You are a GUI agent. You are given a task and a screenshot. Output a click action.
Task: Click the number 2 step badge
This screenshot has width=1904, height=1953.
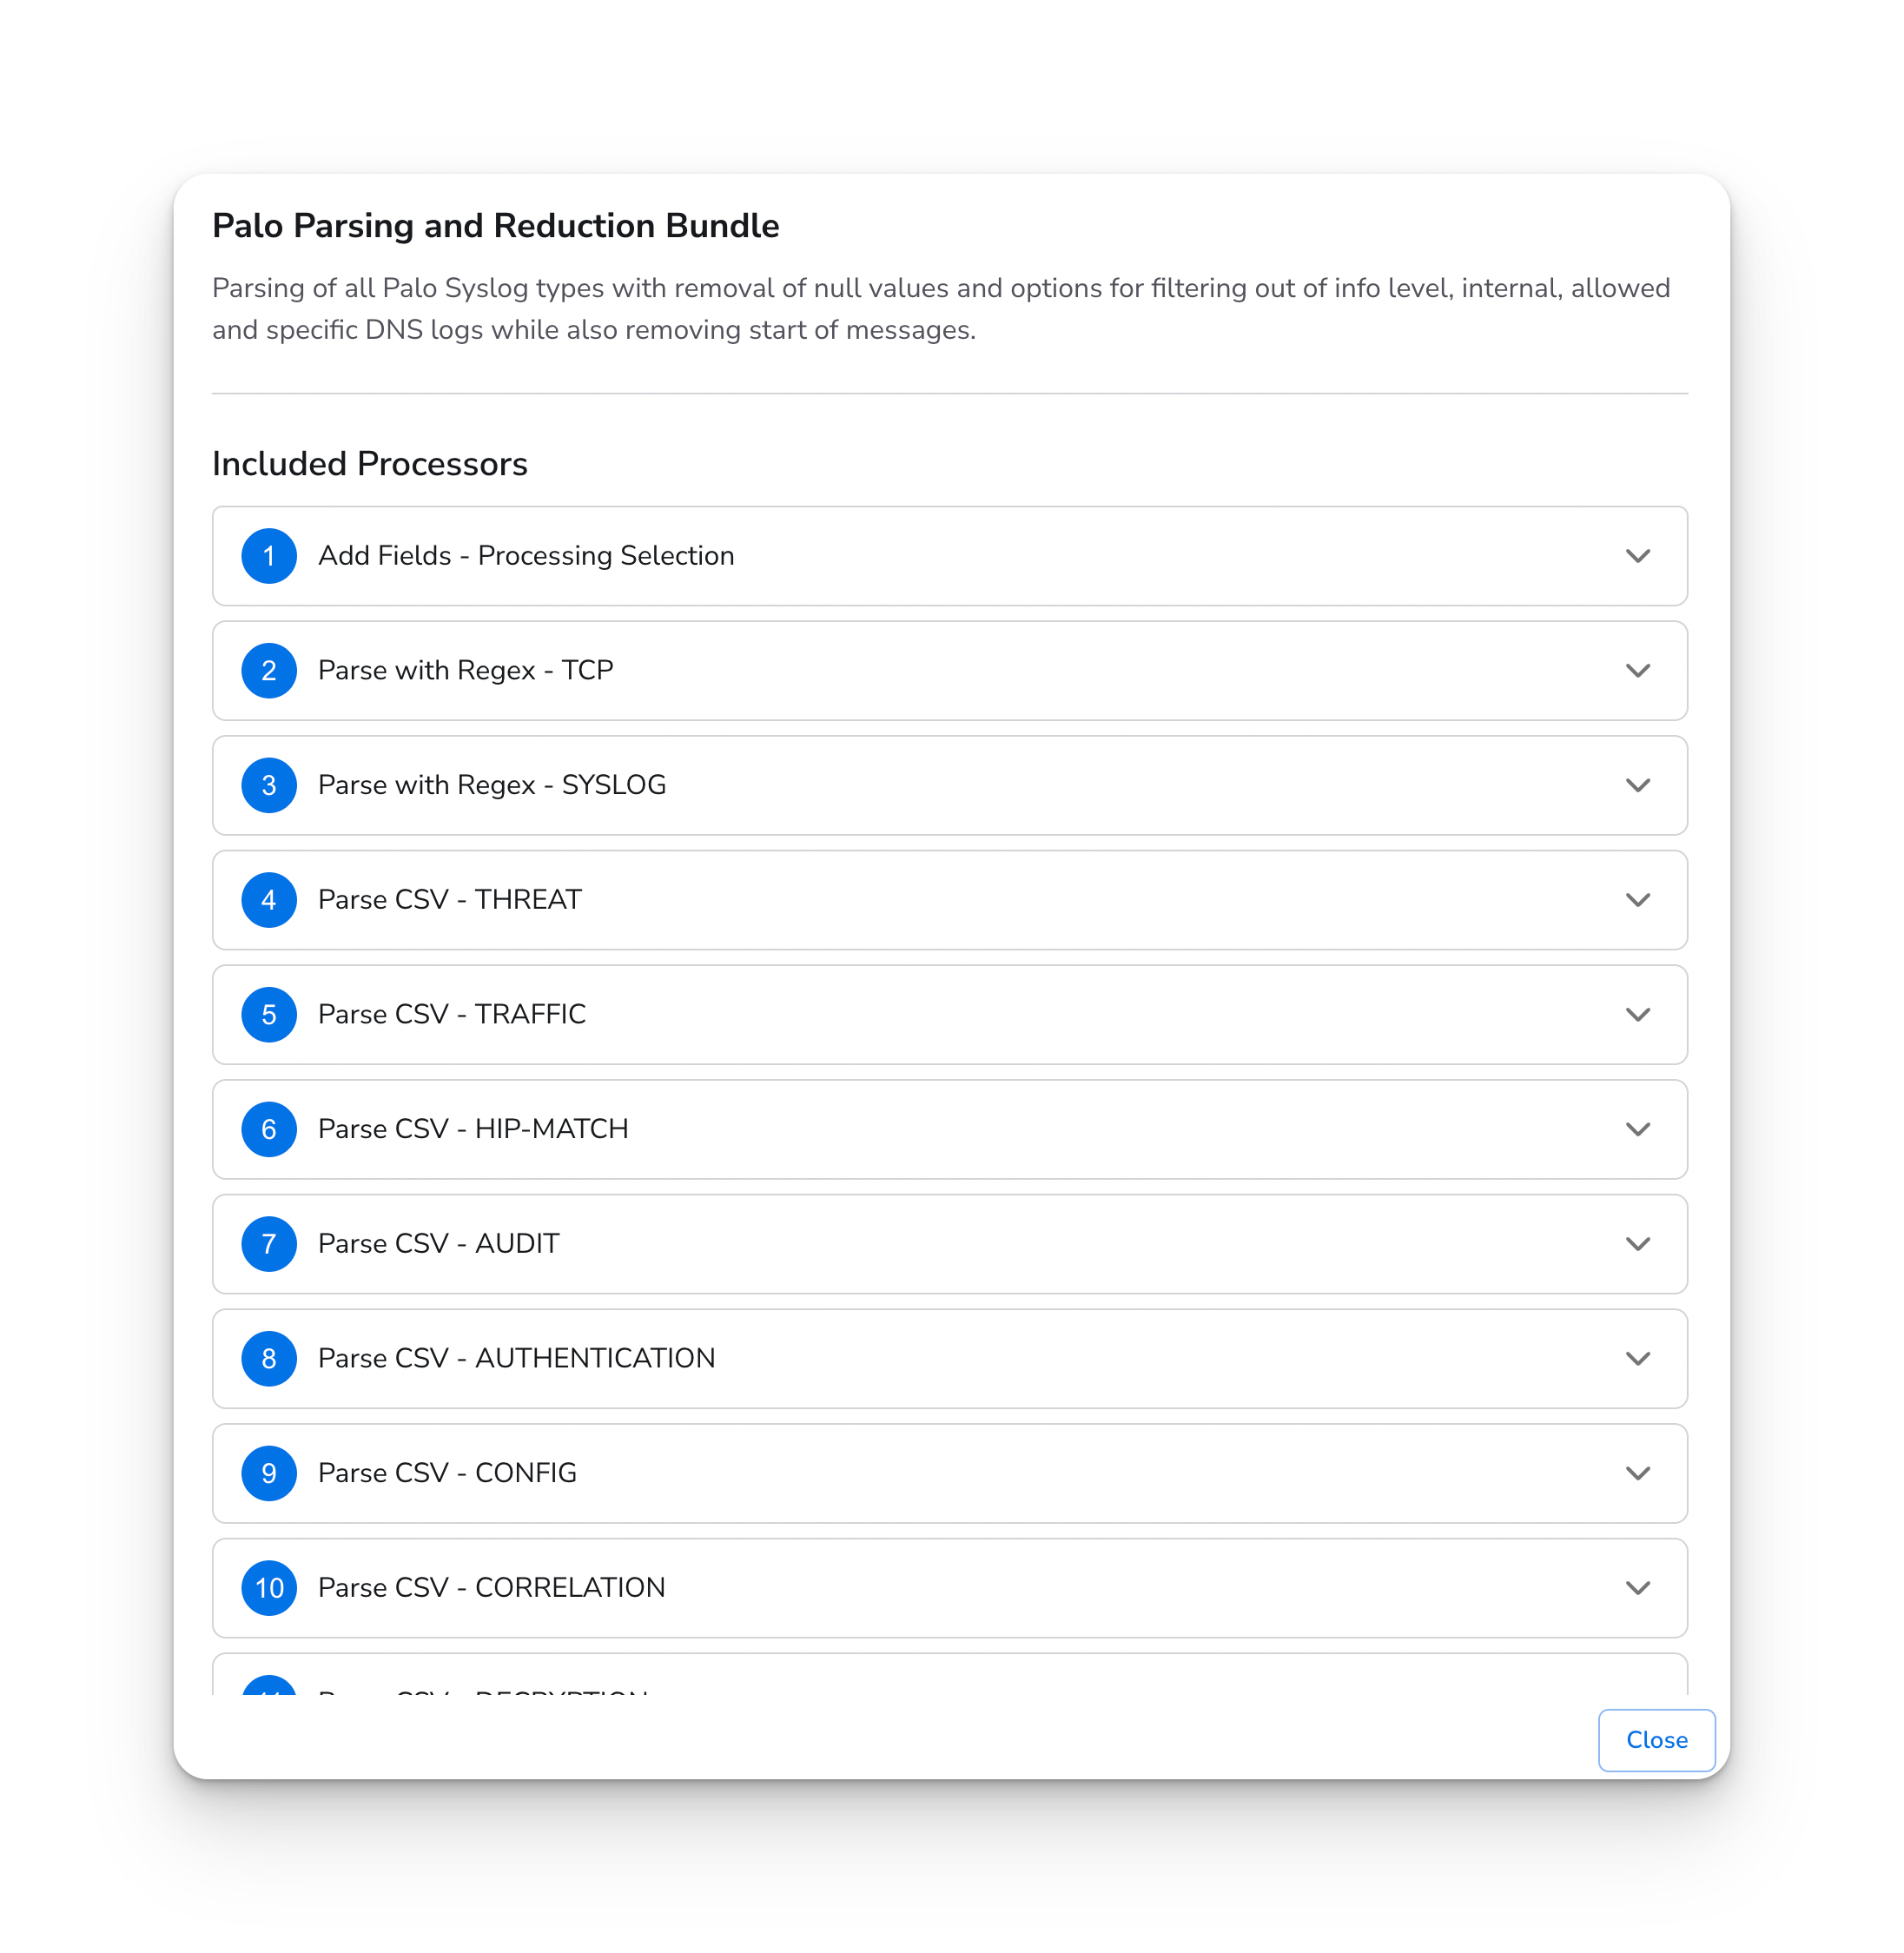click(x=269, y=671)
